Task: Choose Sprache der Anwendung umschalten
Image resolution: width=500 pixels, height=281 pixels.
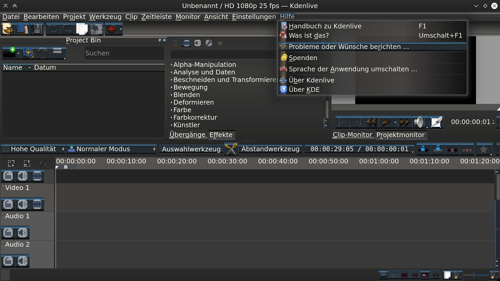Action: [372, 69]
